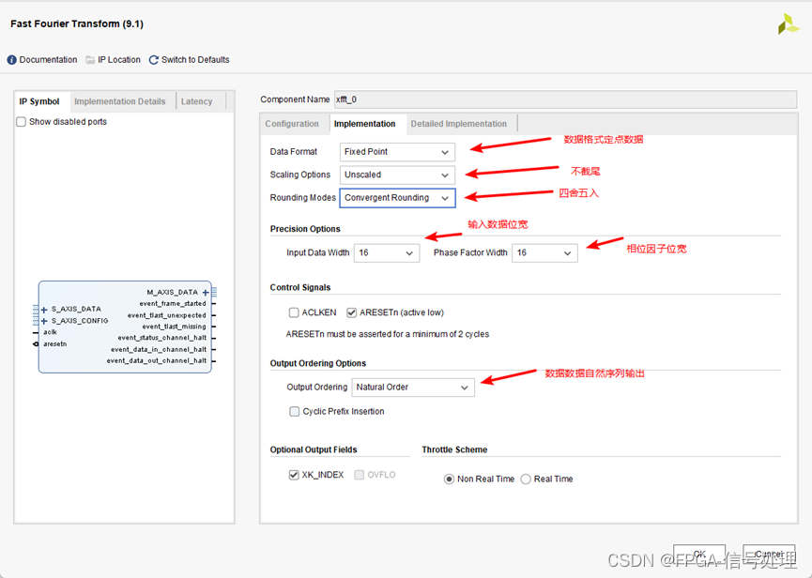Click the event_frame_started port label
This screenshot has height=578, width=812.
click(x=173, y=304)
